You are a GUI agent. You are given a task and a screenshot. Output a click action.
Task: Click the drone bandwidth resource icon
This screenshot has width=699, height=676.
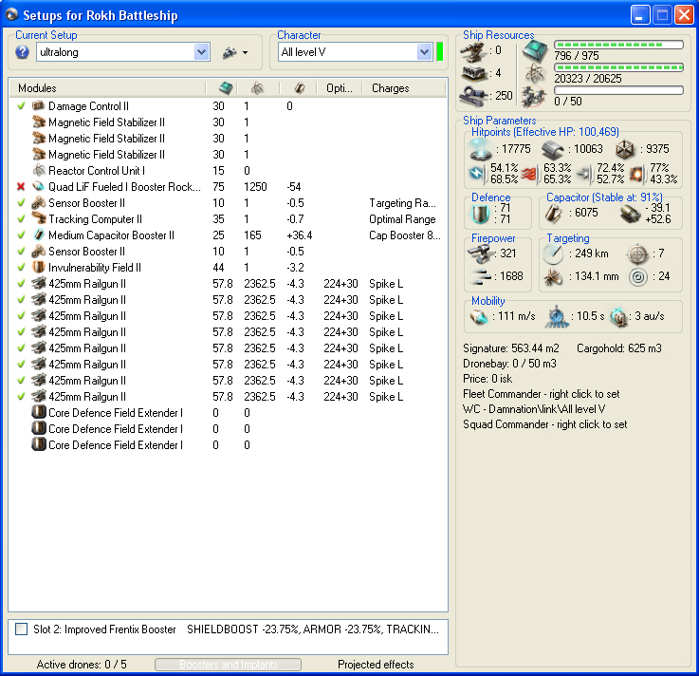point(534,96)
